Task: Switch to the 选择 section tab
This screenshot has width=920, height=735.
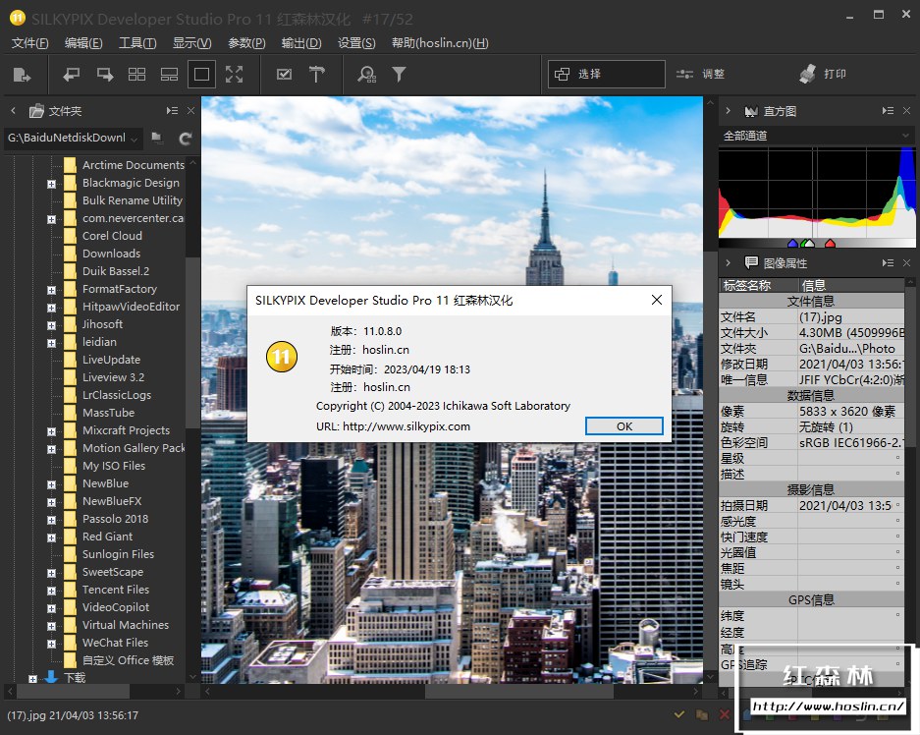Action: click(606, 74)
